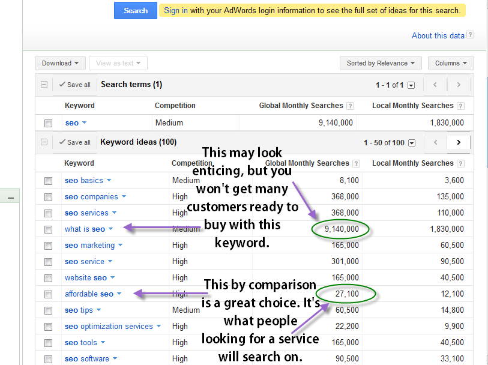Click the help icon beside About this data
This screenshot has width=488, height=365.
tap(470, 35)
